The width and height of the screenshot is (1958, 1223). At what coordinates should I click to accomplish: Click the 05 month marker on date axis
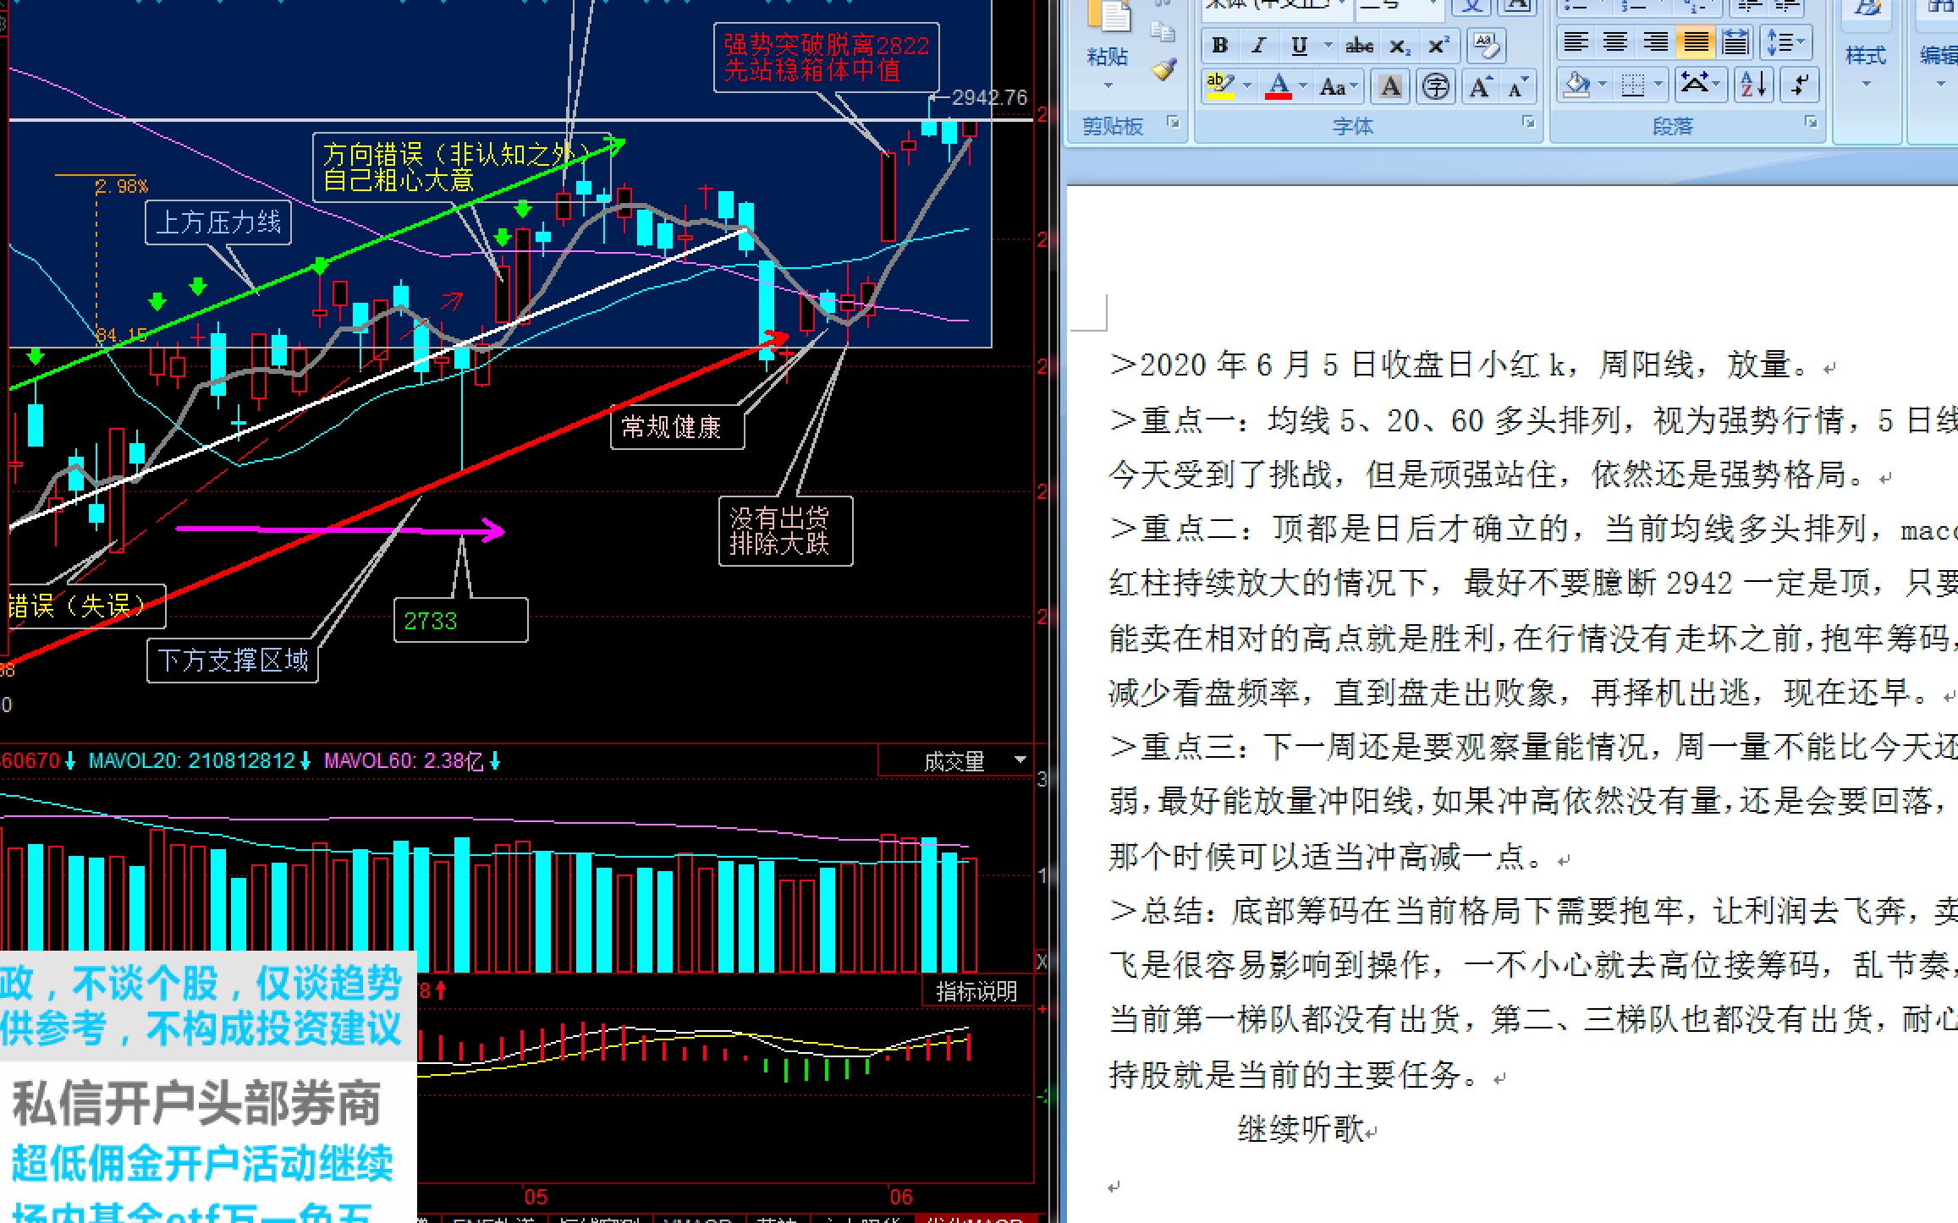click(x=536, y=1197)
